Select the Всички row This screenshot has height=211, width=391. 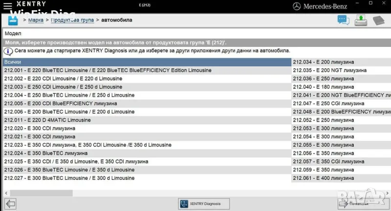147,62
